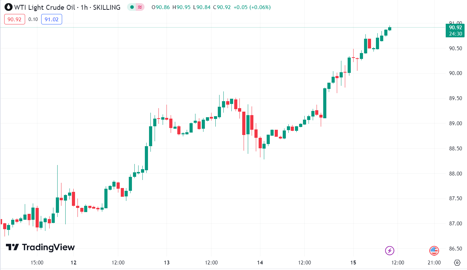Open chart settings hexagon icon
This screenshot has width=467, height=270.
click(x=457, y=262)
